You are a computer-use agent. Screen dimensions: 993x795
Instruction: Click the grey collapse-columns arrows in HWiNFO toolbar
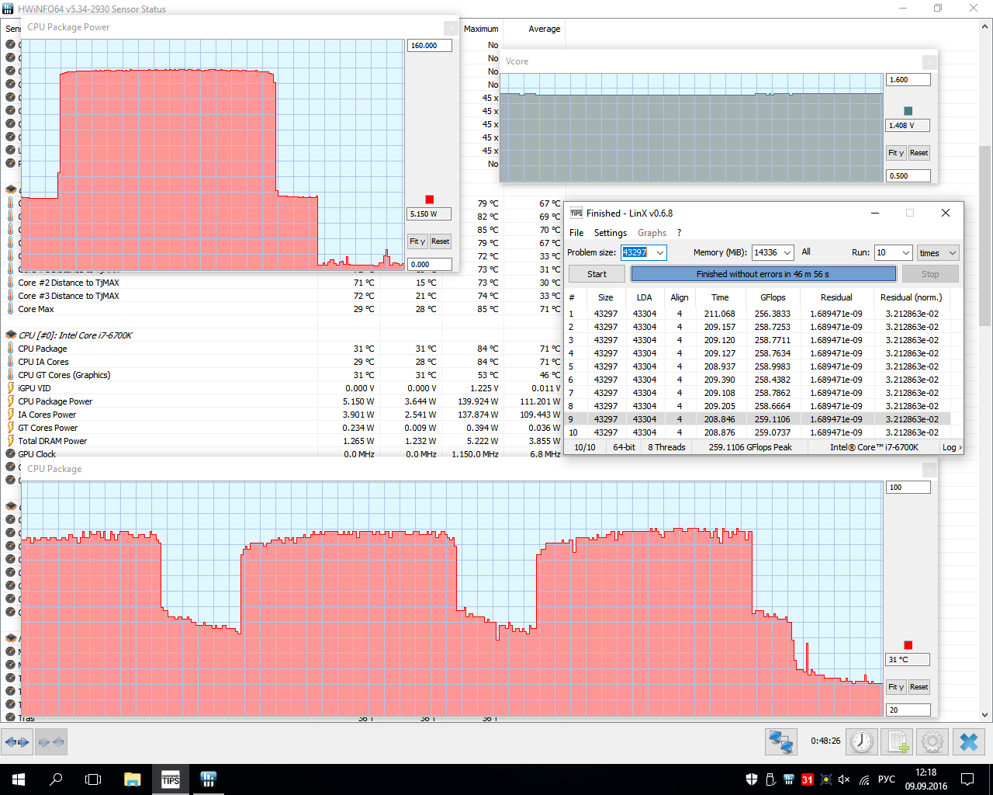click(51, 742)
